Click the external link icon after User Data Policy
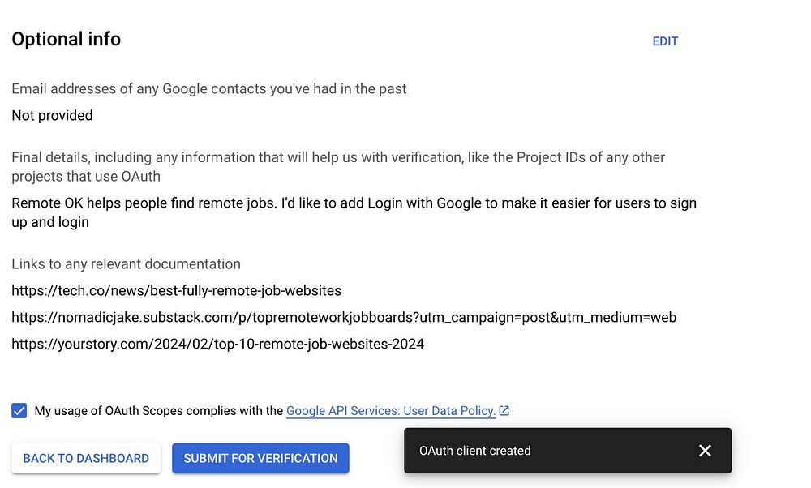The width and height of the screenshot is (811, 488). [x=504, y=411]
